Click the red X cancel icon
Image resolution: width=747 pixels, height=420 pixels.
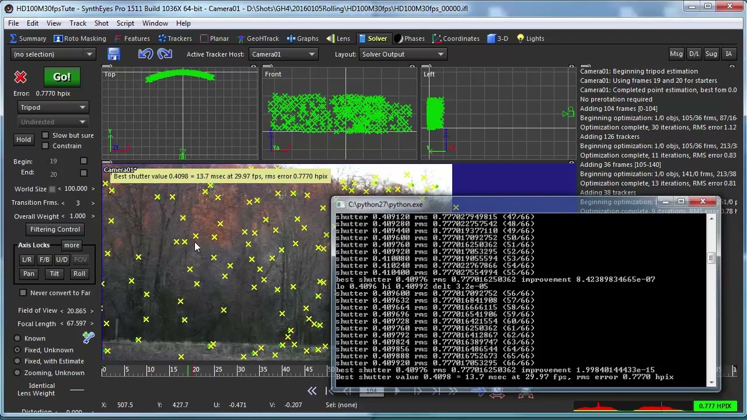point(20,77)
